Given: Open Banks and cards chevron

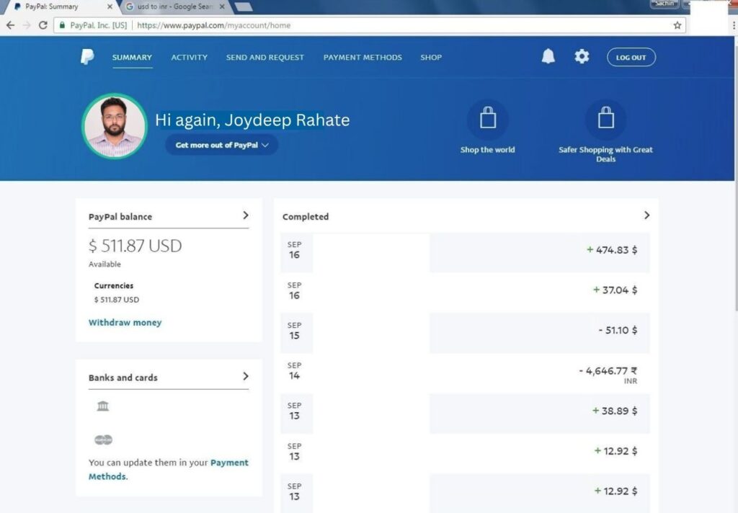Looking at the screenshot, I should coord(245,376).
